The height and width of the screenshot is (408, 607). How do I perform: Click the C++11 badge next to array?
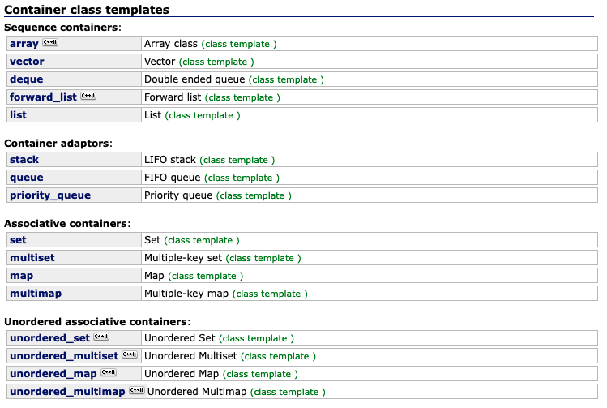[50, 42]
